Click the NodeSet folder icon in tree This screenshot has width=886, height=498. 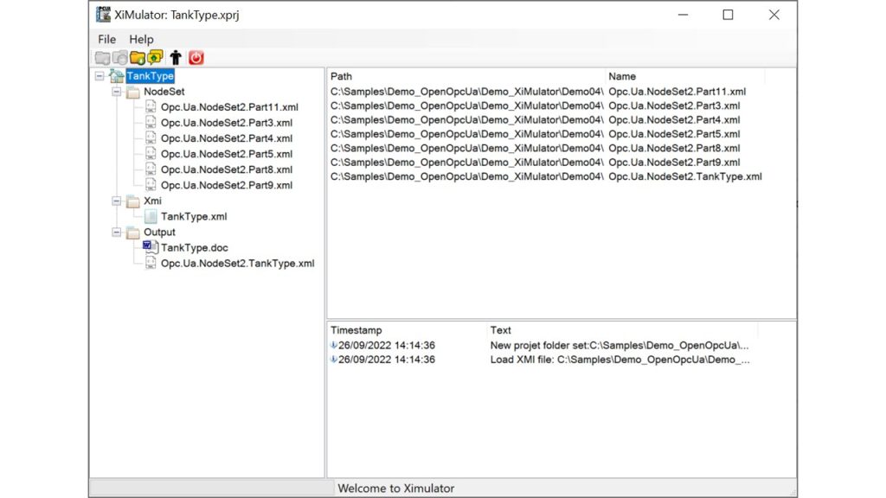133,92
